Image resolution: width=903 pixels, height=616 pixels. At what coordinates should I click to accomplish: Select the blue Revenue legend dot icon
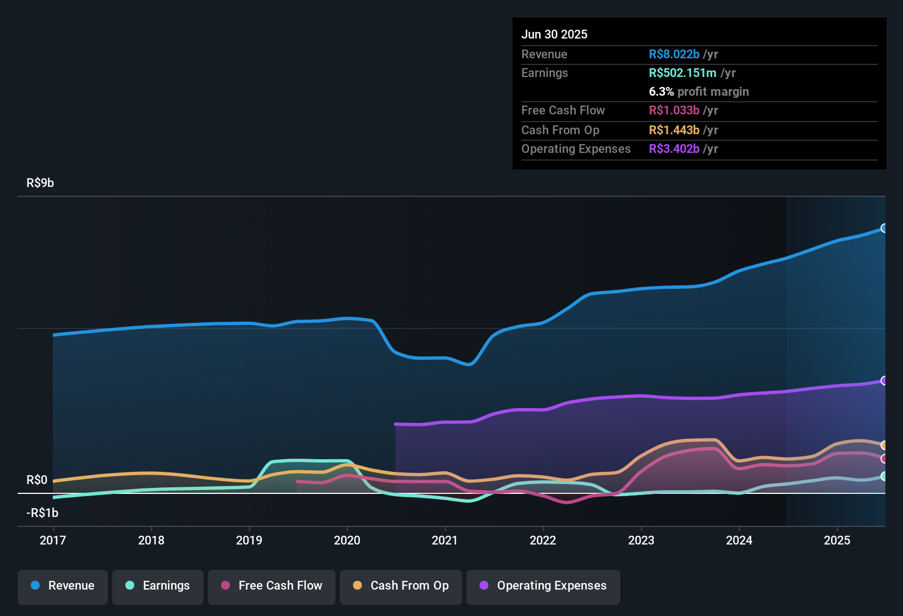coord(35,586)
